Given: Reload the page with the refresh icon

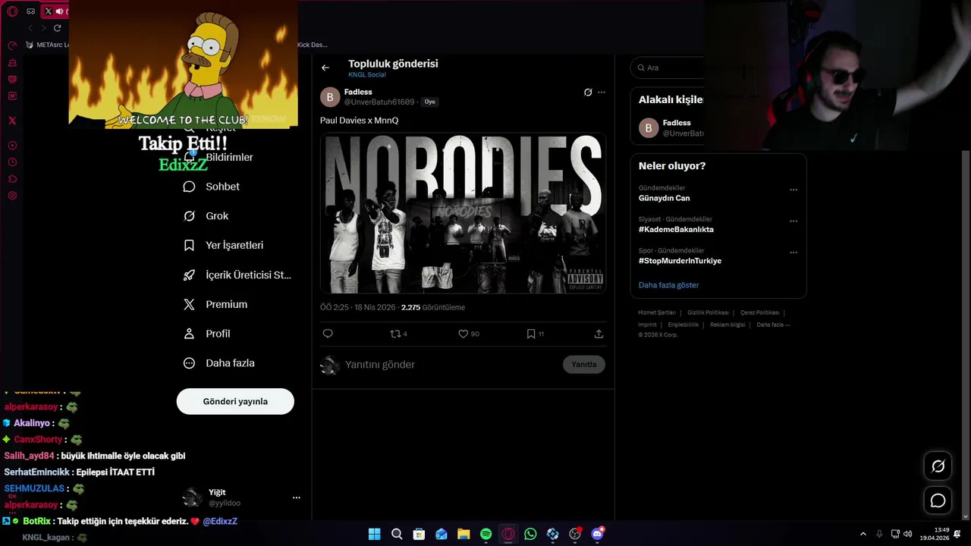Looking at the screenshot, I should point(57,28).
